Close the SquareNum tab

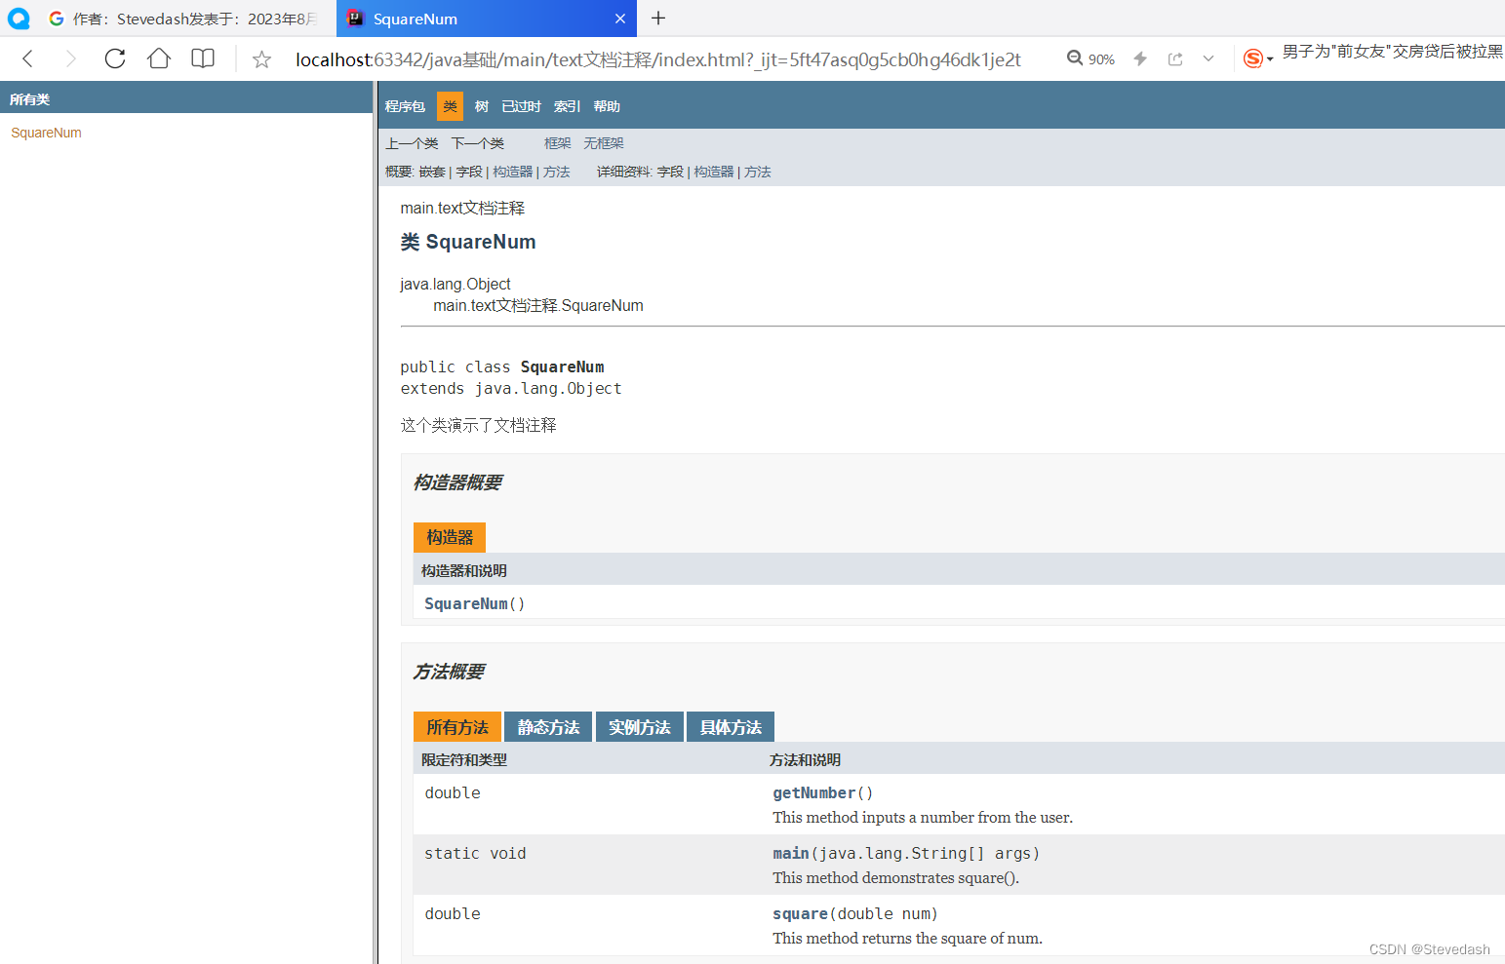(620, 19)
